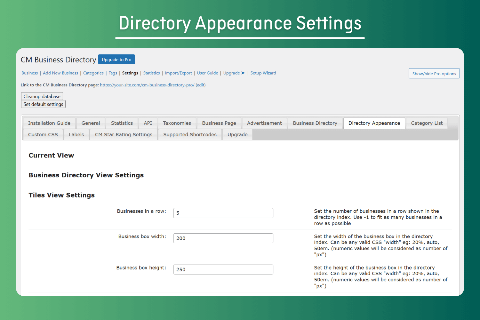Click the 'Business box height:' label
Image resolution: width=480 pixels, height=320 pixels.
141,268
